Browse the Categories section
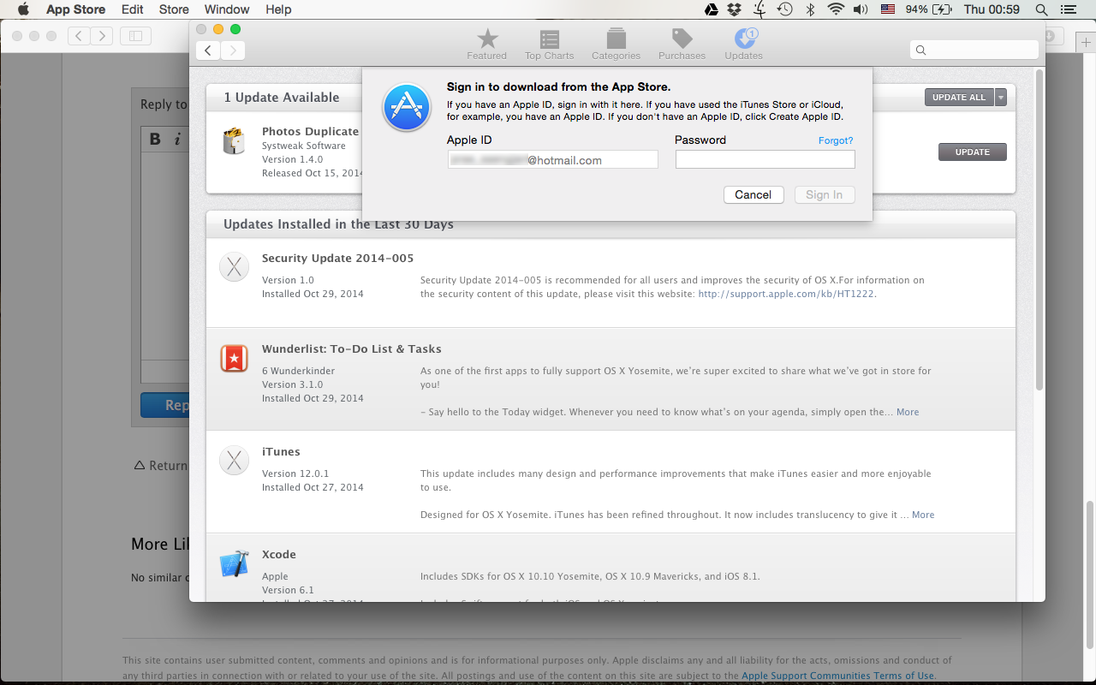Viewport: 1096px width, 685px height. click(616, 43)
